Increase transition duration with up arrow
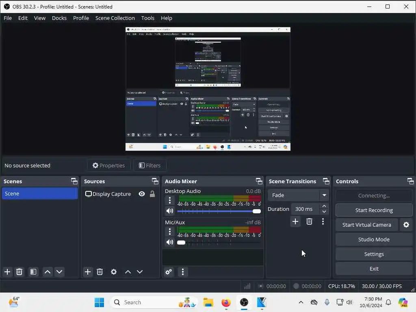Image resolution: width=416 pixels, height=312 pixels. (324, 206)
